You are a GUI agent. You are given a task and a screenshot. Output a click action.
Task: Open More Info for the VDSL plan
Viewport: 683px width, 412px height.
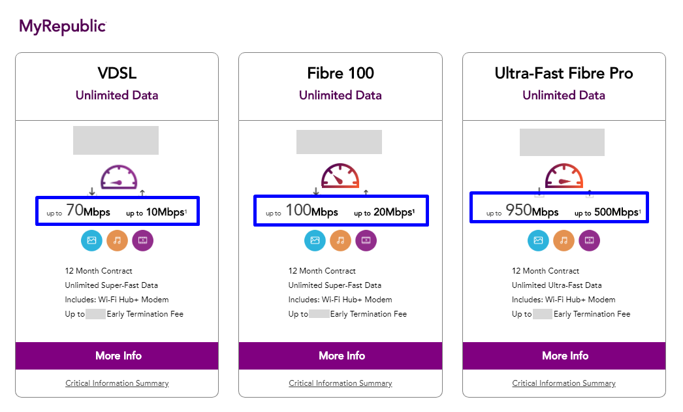[118, 356]
